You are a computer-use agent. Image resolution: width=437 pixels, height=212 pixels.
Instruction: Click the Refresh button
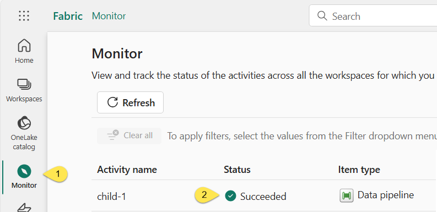130,102
